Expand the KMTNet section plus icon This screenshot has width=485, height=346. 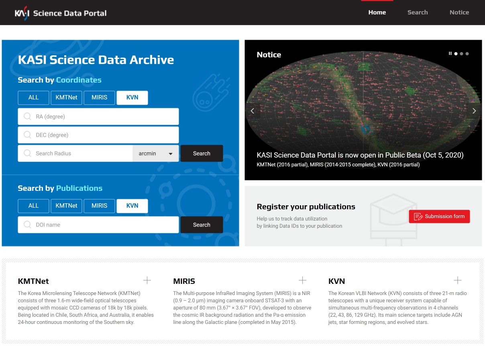coord(147,280)
